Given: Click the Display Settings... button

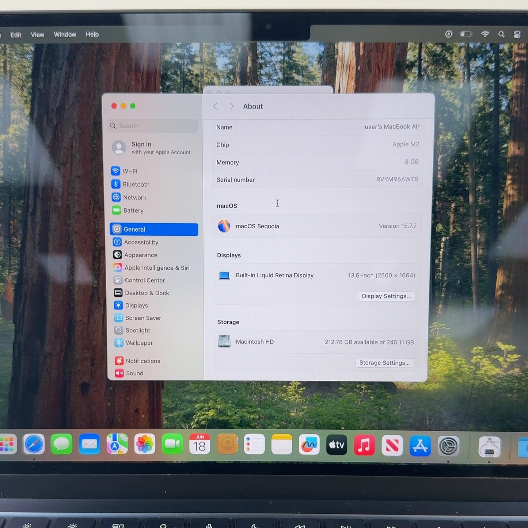Looking at the screenshot, I should [386, 296].
